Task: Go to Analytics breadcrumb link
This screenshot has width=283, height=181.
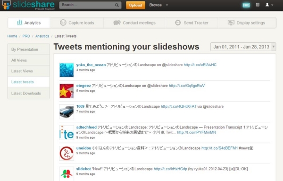Action: click(x=42, y=36)
